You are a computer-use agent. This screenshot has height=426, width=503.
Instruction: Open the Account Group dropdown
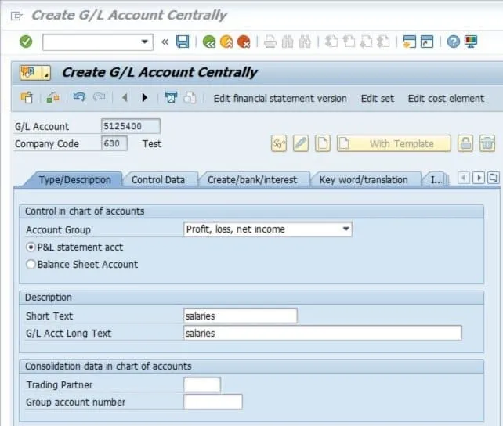click(x=346, y=229)
